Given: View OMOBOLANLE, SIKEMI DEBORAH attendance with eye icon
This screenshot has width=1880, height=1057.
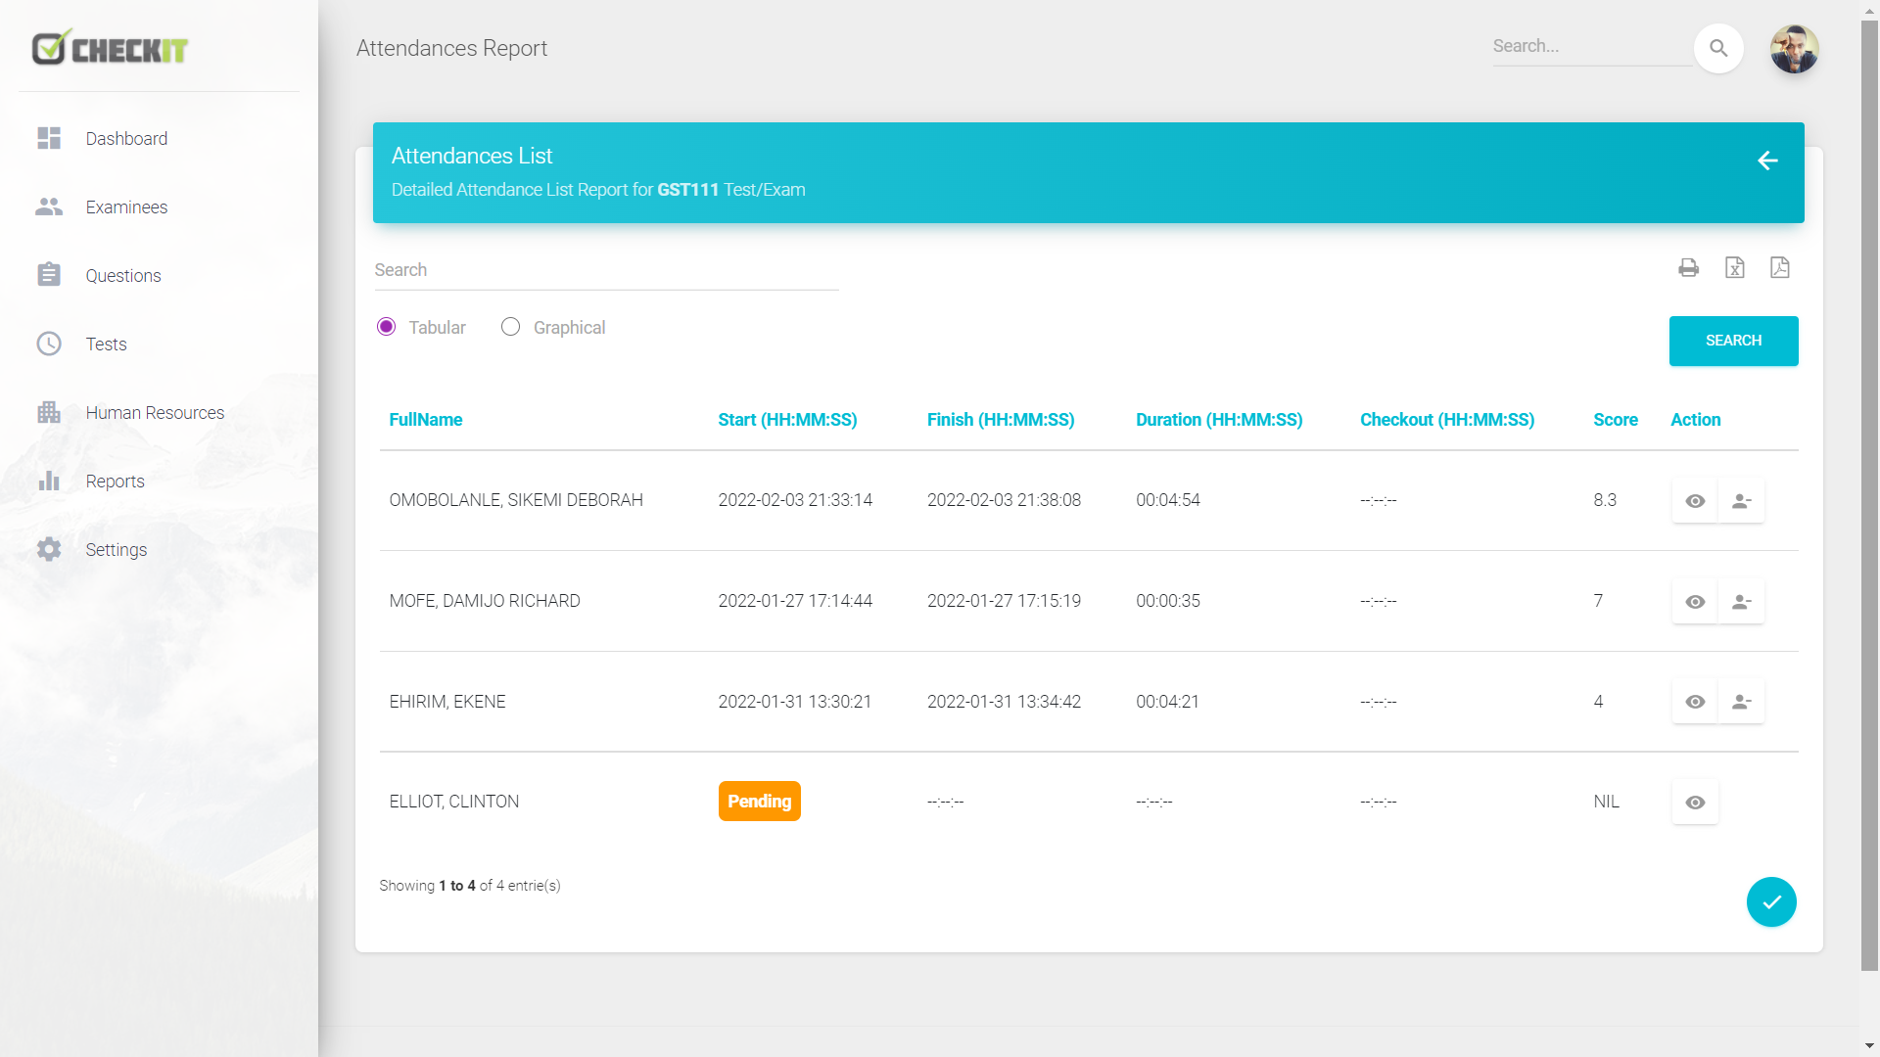Looking at the screenshot, I should 1695,501.
